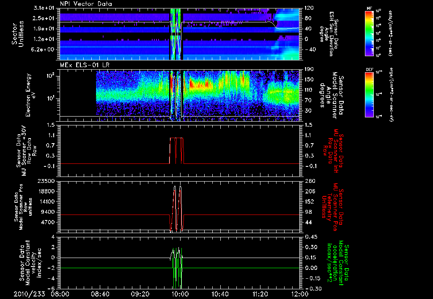The height and width of the screenshot is (299, 433).
Task: Click the red pulse in the MU Scanner +30V plot
Action: (176, 151)
